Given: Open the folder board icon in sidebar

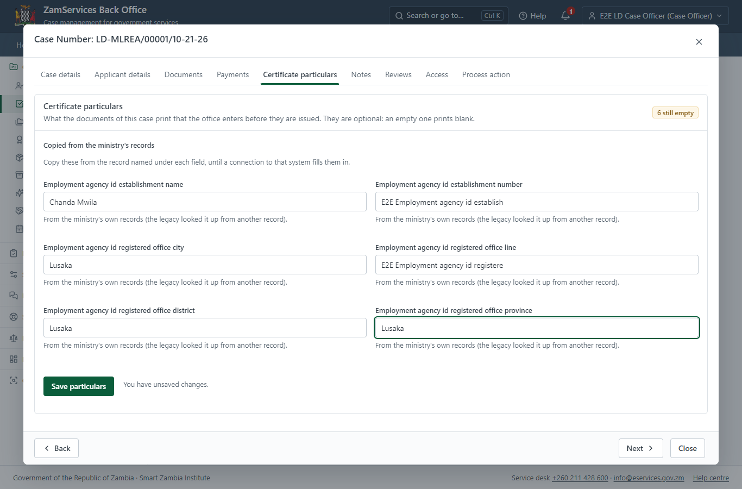Looking at the screenshot, I should [x=14, y=67].
